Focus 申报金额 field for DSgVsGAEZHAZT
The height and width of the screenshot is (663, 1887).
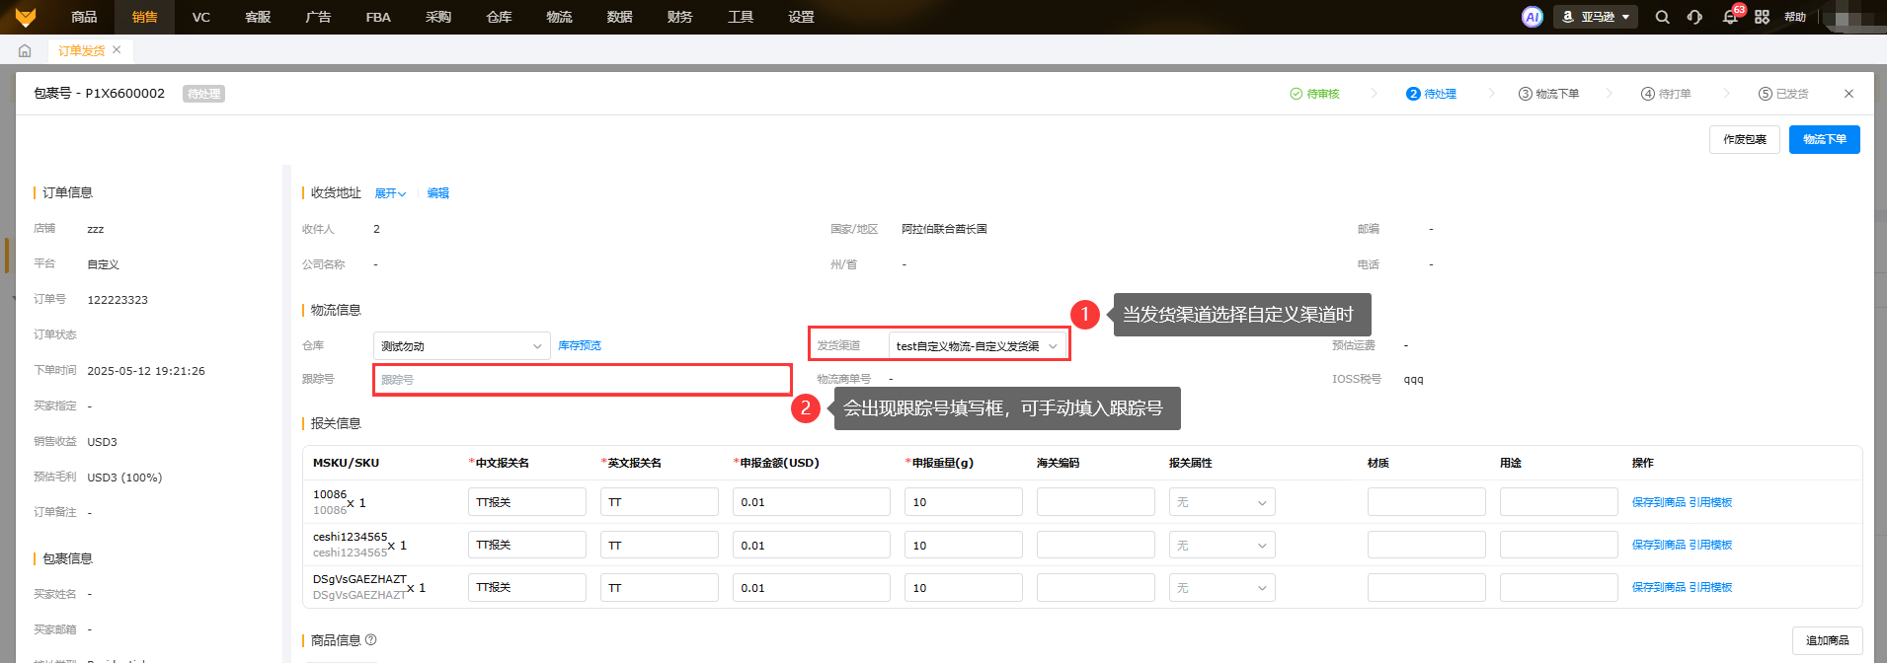click(x=812, y=587)
